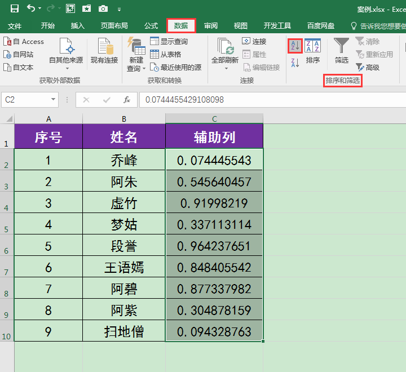Switch to the 插入 tab
The height and width of the screenshot is (372, 406).
78,25
